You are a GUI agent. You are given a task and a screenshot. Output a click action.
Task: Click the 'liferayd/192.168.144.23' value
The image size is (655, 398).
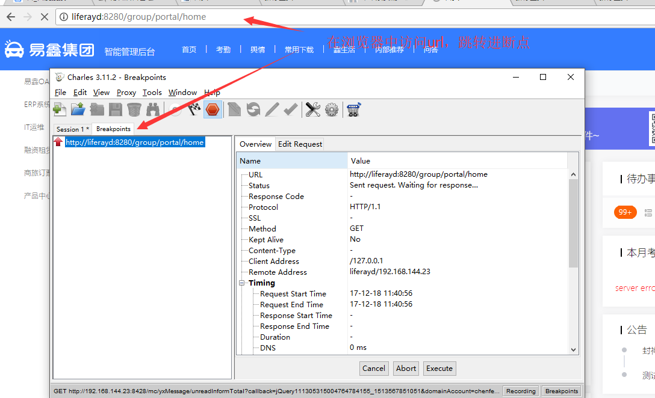pyautogui.click(x=390, y=272)
